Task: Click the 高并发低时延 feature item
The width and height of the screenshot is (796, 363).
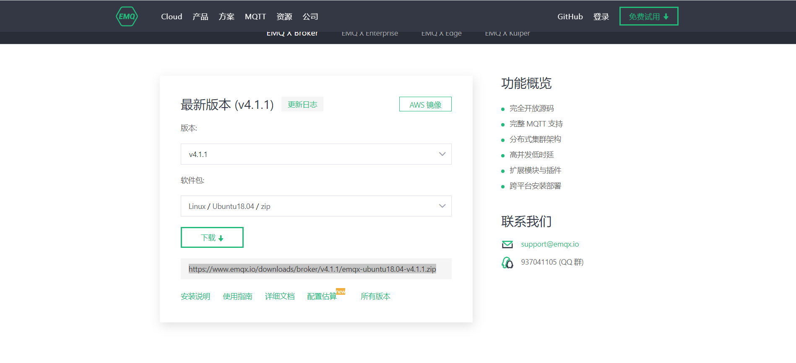Action: 532,155
